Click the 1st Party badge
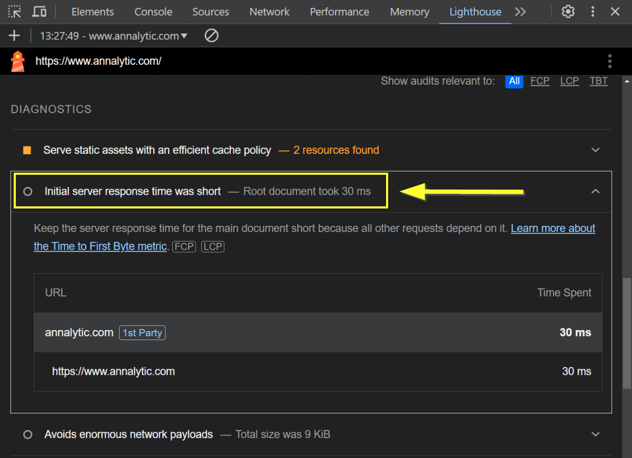Viewport: 632px width, 458px height. pyautogui.click(x=142, y=333)
